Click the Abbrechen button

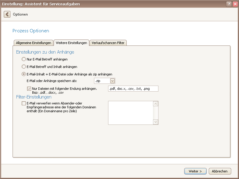tap(220, 171)
